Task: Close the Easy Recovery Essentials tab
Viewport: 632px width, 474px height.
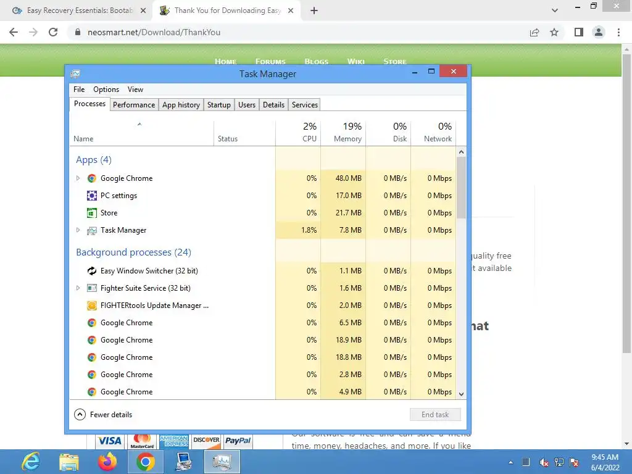Action: (x=143, y=10)
